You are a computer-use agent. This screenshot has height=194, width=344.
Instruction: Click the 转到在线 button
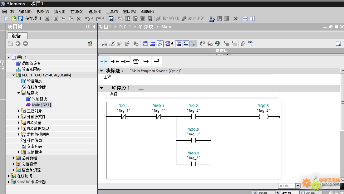167,19
